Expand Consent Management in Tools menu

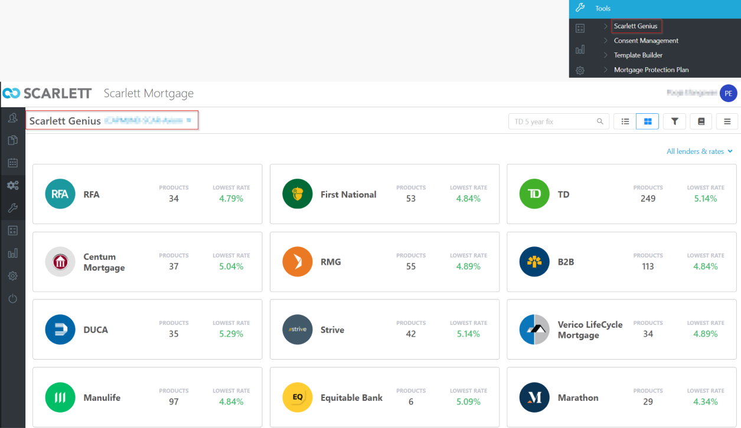pyautogui.click(x=646, y=41)
